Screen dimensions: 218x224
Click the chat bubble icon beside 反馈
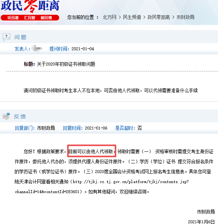6,116
